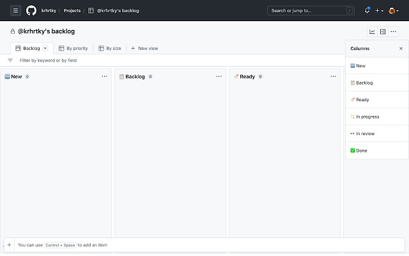The image size is (409, 256).
Task: Select In progress in the Columns panel
Action: [x=367, y=116]
